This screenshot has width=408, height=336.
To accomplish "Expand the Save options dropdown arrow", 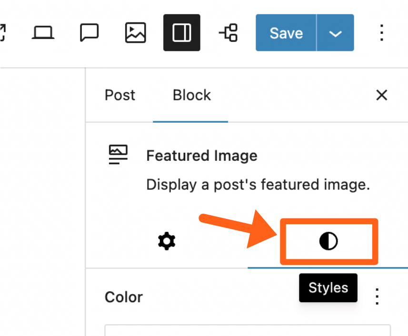I will click(x=336, y=33).
